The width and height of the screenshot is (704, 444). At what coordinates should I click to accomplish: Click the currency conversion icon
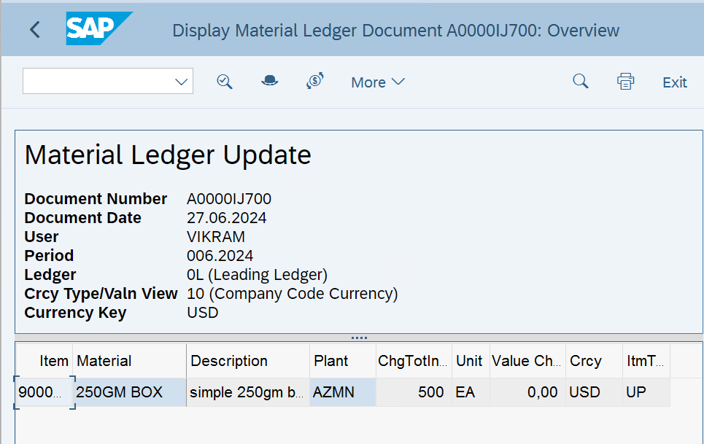point(314,82)
